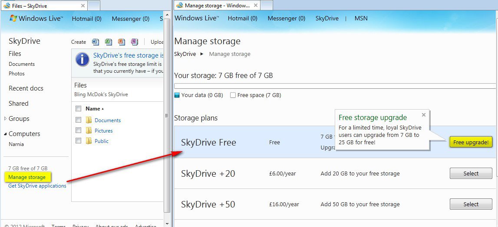Open a new tab next to Files – SkyDrive
Image resolution: width=498 pixels, height=227 pixels.
pyautogui.click(x=94, y=5)
